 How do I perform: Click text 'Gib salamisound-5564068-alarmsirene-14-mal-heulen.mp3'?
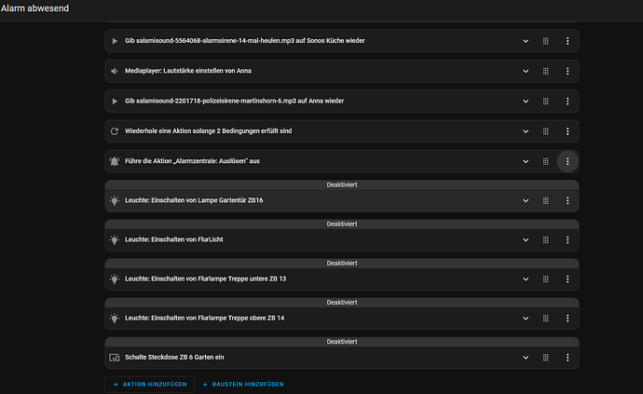(210, 41)
